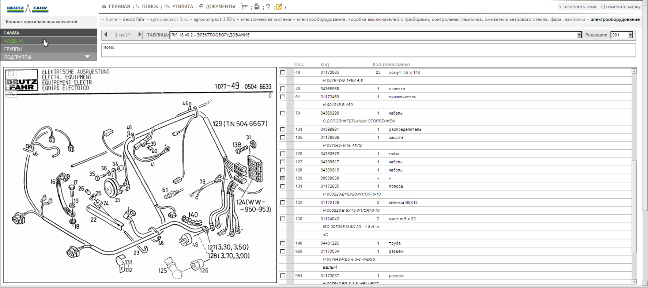Viewport: 648px width, 288px height.
Task: Open the ПОИСК search menu
Action: tap(150, 7)
